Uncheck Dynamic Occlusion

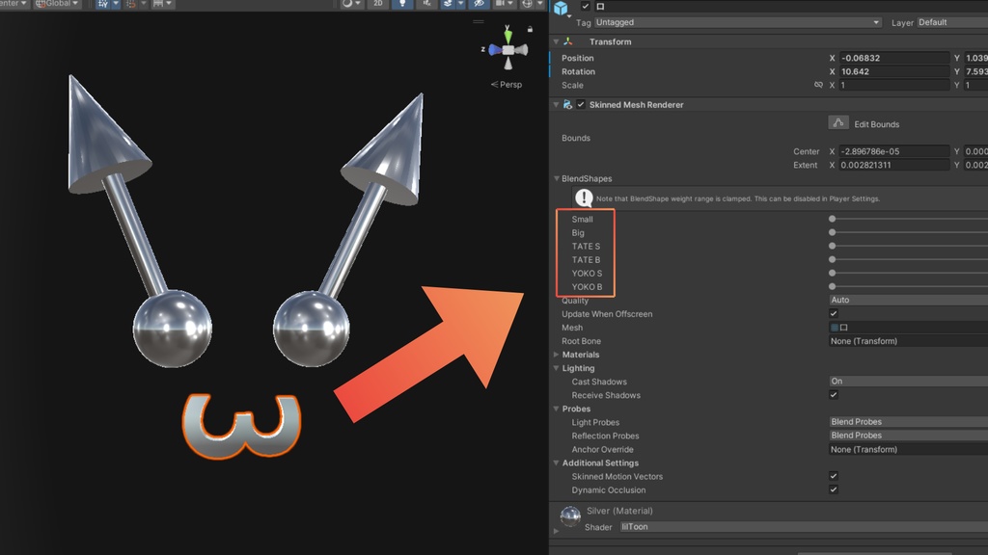[834, 489]
